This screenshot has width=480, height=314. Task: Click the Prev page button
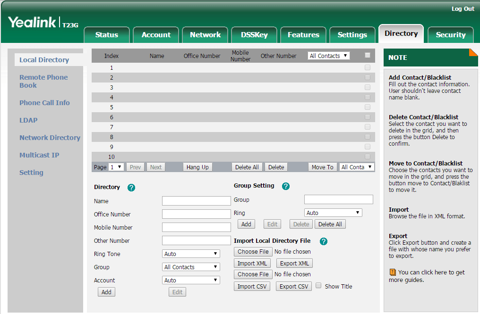click(135, 167)
